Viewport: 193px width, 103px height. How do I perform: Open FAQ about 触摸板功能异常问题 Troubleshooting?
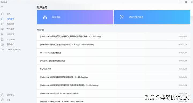pos(113,77)
